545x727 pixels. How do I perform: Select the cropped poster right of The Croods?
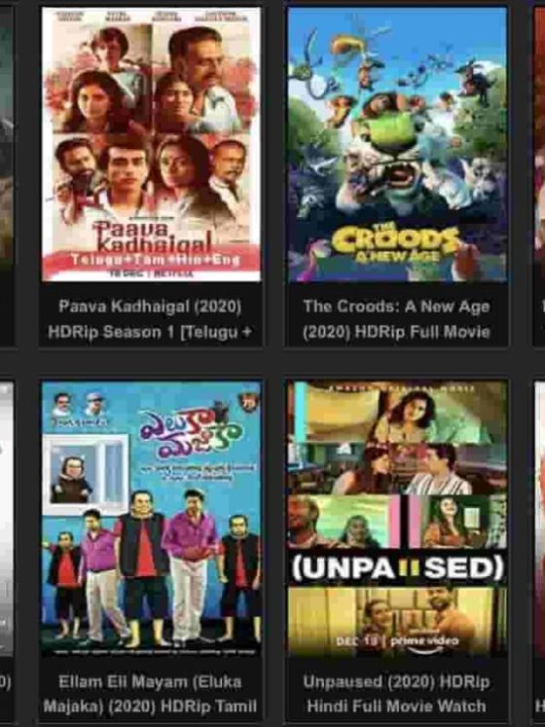[539, 139]
